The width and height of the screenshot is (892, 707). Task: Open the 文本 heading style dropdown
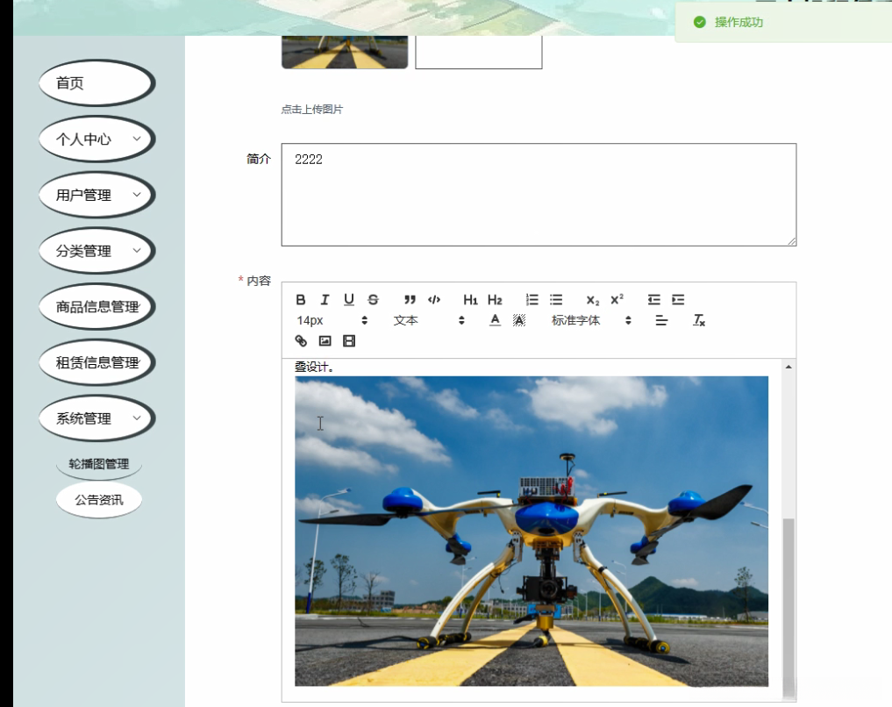(x=429, y=320)
